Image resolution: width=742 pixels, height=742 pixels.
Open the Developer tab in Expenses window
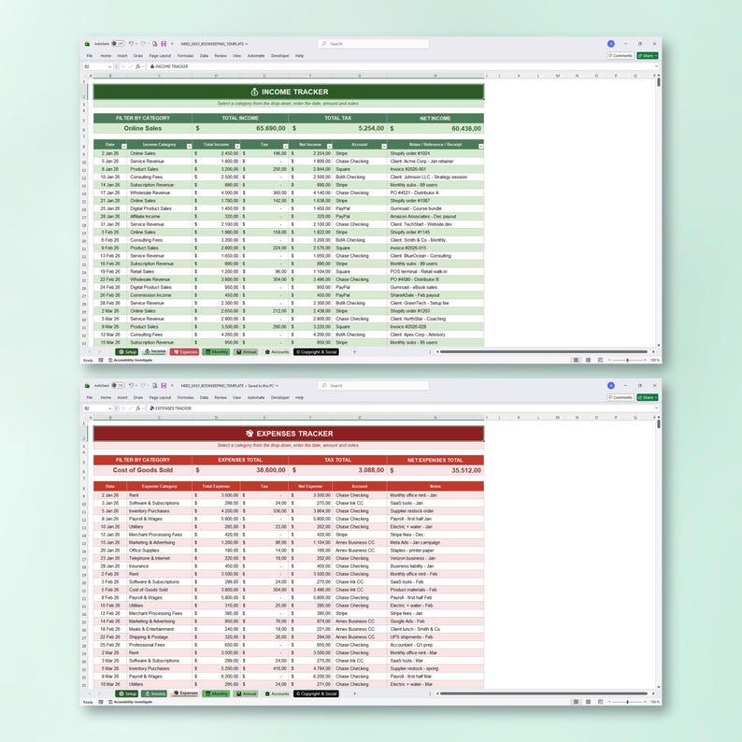pyautogui.click(x=280, y=397)
